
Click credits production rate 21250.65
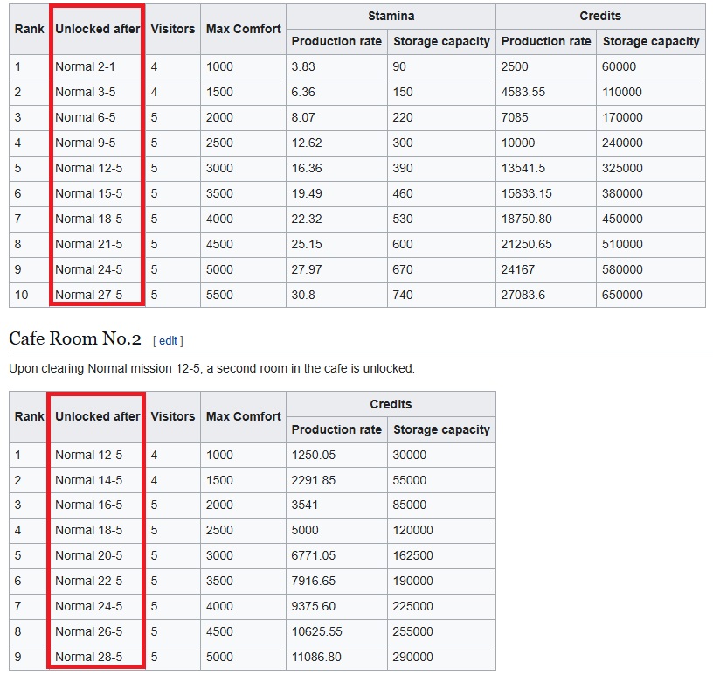(527, 245)
